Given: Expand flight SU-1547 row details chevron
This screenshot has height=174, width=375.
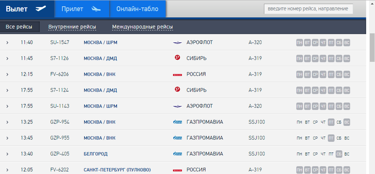Looking at the screenshot, I should click(7, 43).
